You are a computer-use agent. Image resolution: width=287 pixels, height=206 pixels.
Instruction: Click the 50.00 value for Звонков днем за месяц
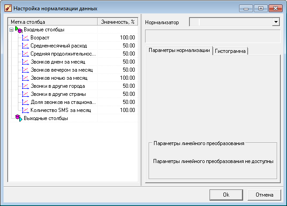click(x=129, y=62)
